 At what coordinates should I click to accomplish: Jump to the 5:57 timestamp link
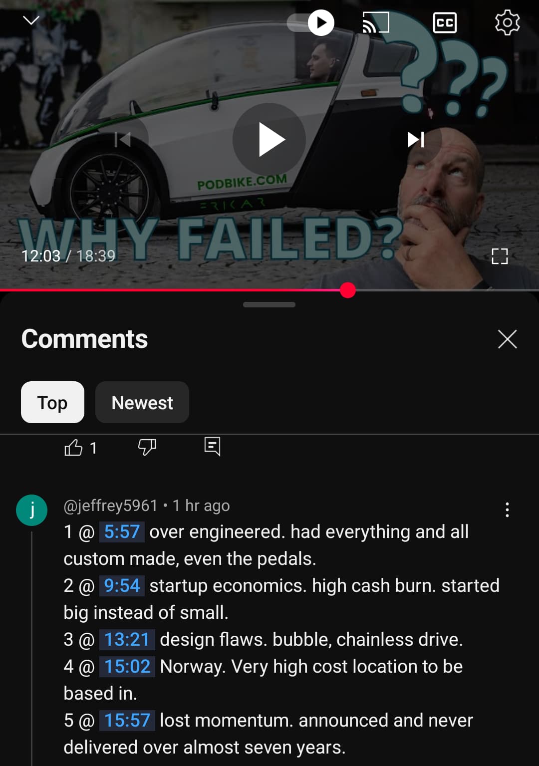pyautogui.click(x=122, y=531)
